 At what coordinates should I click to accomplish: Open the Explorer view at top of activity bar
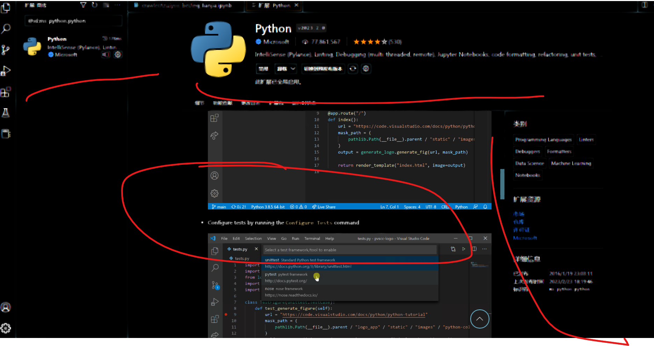(6, 8)
